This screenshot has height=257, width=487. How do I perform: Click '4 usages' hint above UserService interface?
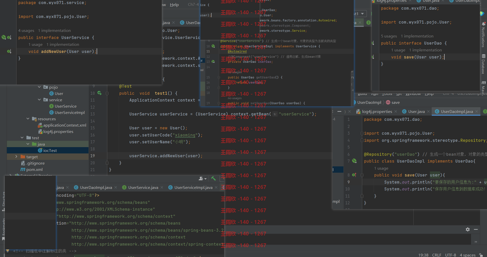click(x=26, y=30)
